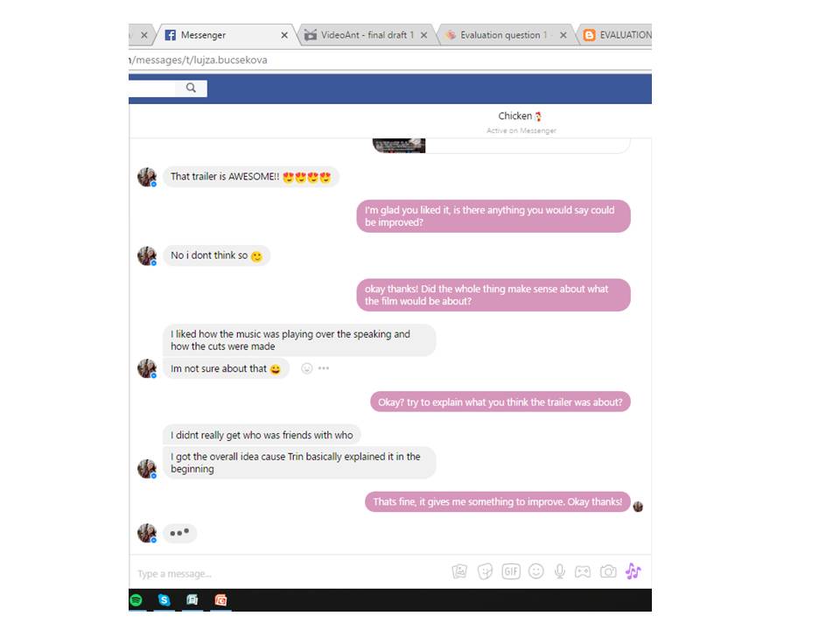Open the photo attachment icon
The image size is (840, 630).
coord(459,571)
